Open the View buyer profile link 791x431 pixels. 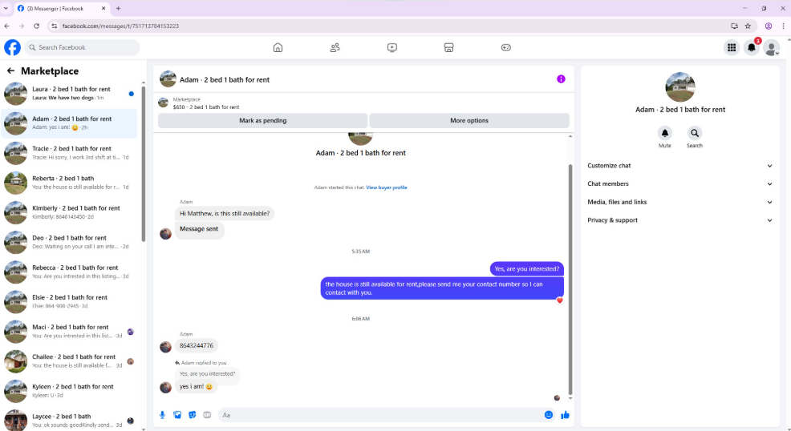pos(387,187)
